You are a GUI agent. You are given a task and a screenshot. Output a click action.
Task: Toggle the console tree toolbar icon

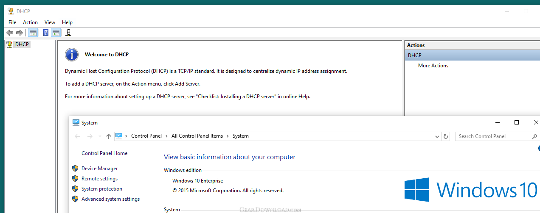33,33
